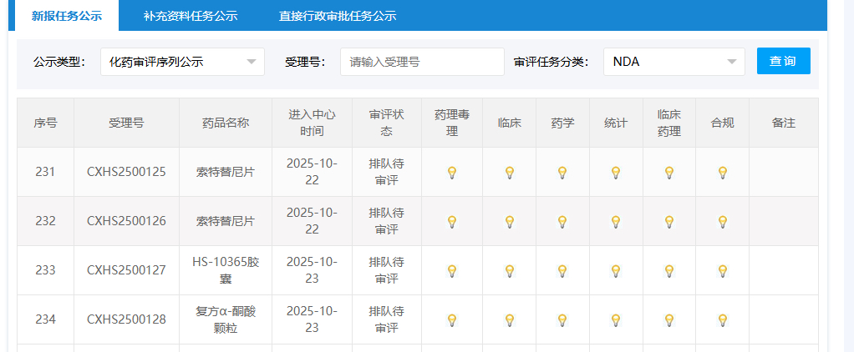854x352 pixels.
Task: Click 临床药理 bulb icon for CXHS2500125
Action: click(668, 173)
